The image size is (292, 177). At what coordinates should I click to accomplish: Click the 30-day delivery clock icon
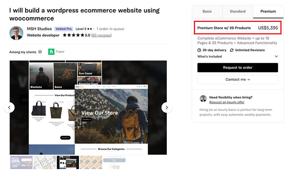coord(199,50)
